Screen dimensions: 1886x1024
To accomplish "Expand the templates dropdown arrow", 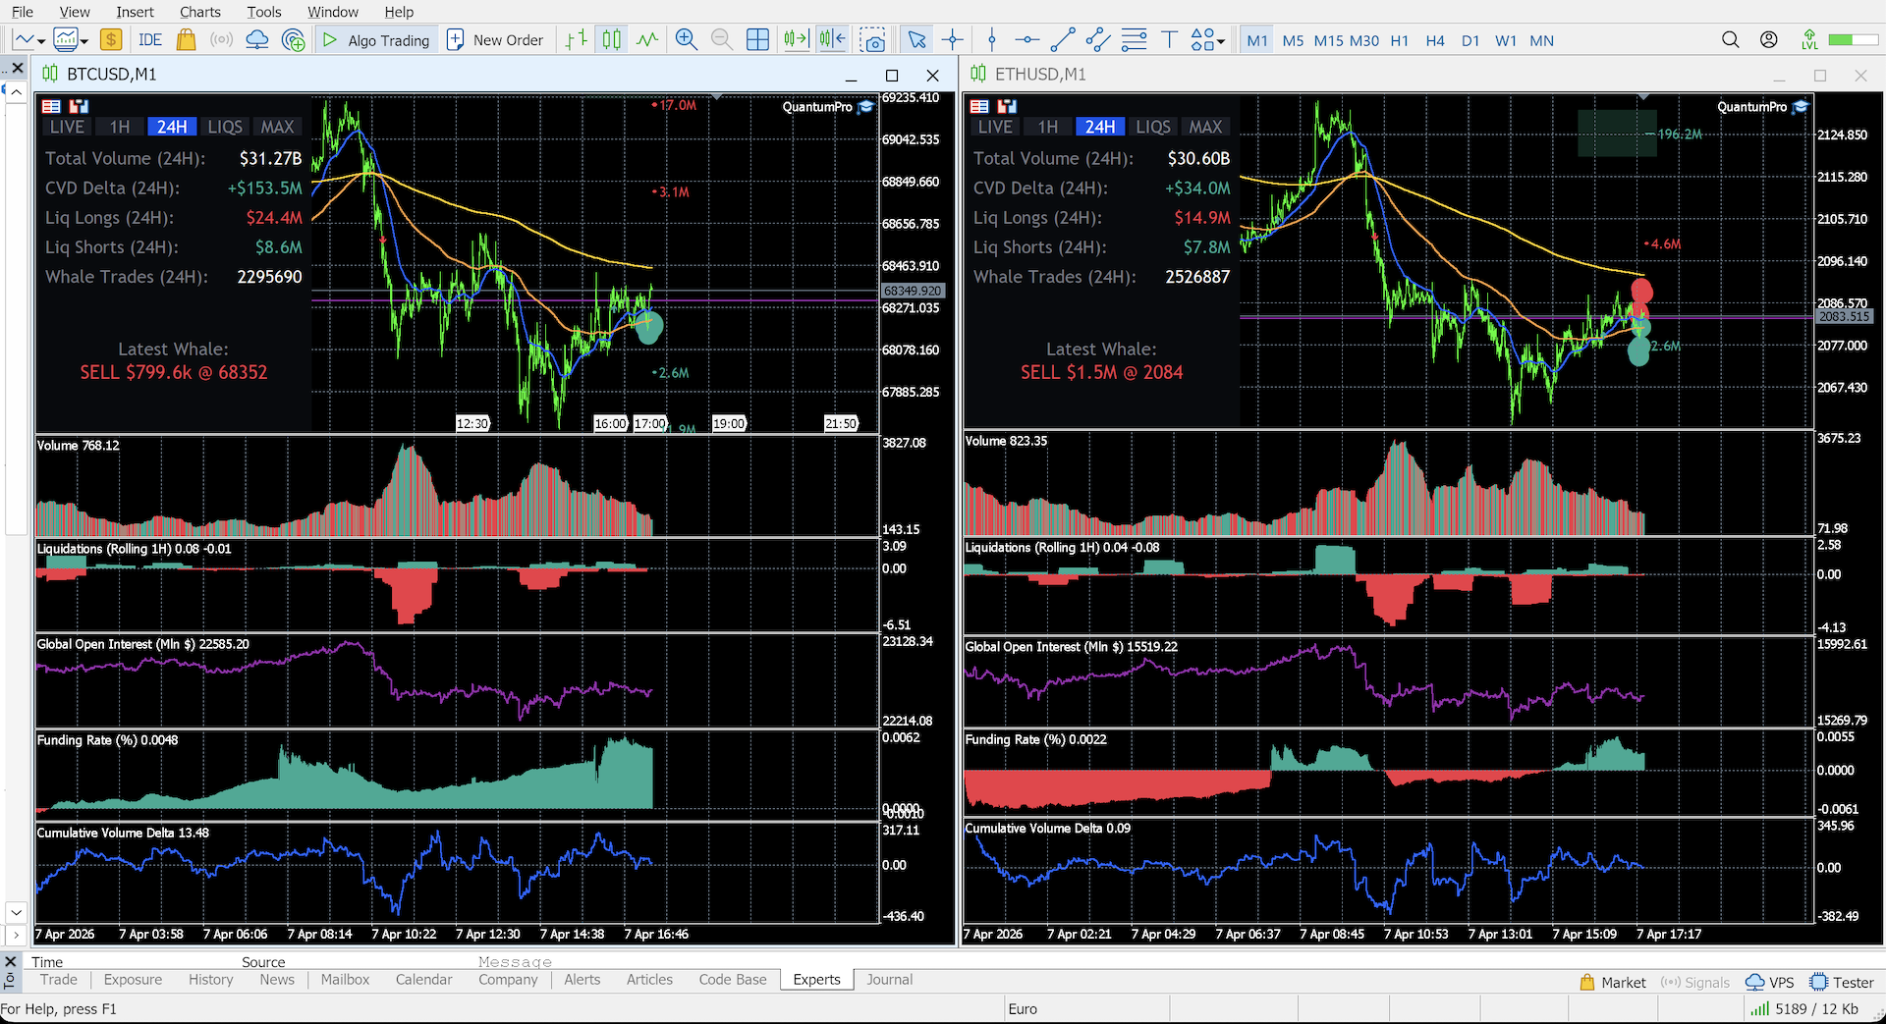I will (x=84, y=41).
